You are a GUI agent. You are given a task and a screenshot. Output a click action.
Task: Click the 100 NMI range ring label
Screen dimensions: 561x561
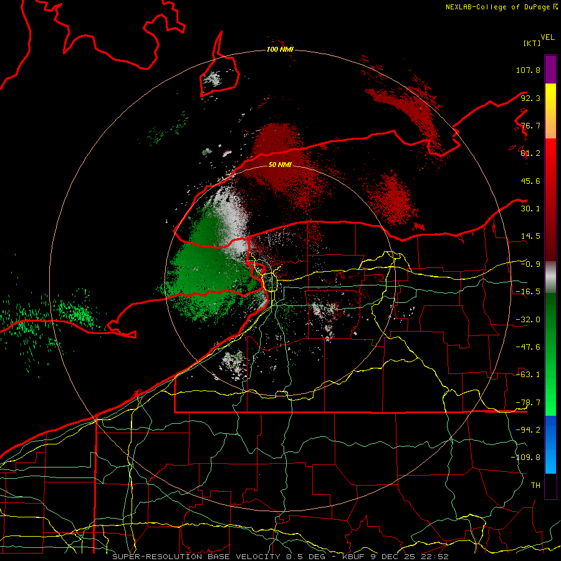280,49
